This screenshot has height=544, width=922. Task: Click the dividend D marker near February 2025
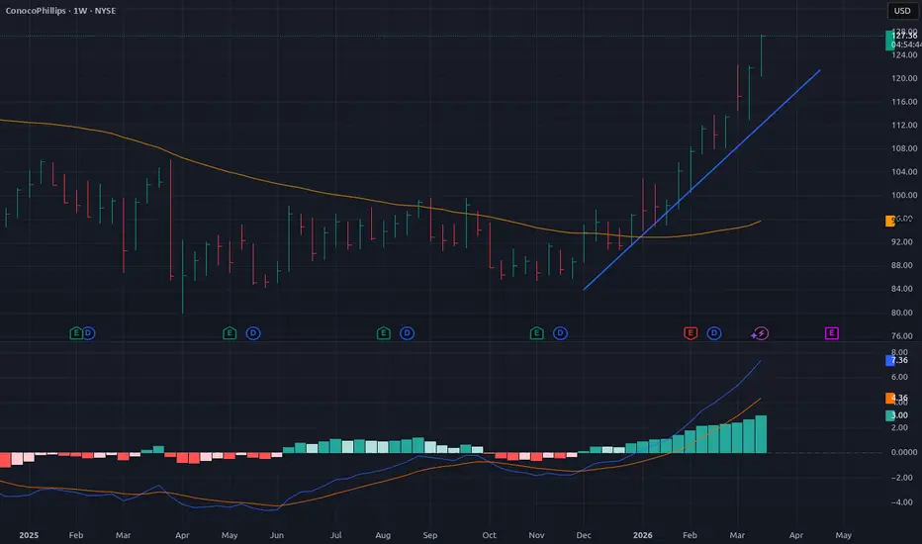point(88,333)
